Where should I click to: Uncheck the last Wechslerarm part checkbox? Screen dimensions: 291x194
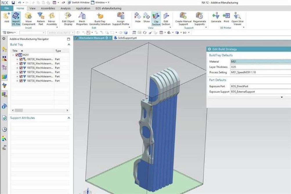point(21,81)
